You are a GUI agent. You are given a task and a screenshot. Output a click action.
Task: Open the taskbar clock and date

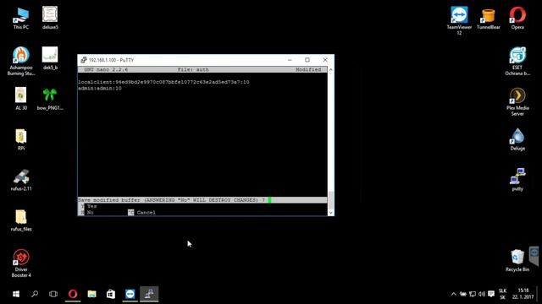point(523,294)
